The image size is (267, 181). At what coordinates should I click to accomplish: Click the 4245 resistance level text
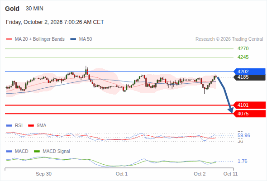pyautogui.click(x=243, y=57)
